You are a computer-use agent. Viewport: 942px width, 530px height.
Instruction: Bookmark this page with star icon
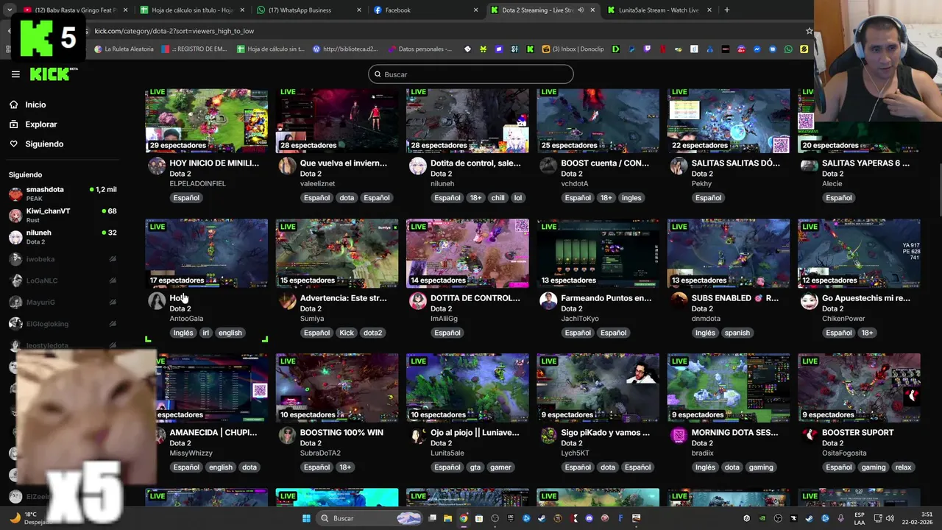pyautogui.click(x=809, y=31)
